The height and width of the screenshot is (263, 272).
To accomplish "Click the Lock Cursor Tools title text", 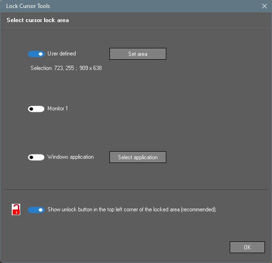I will click(28, 6).
